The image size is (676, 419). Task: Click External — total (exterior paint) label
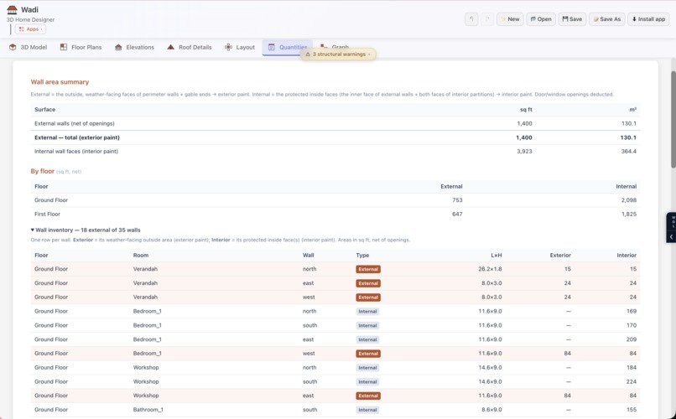tap(77, 137)
